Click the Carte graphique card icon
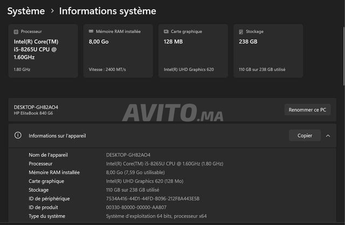The height and width of the screenshot is (225, 345). coord(166,31)
